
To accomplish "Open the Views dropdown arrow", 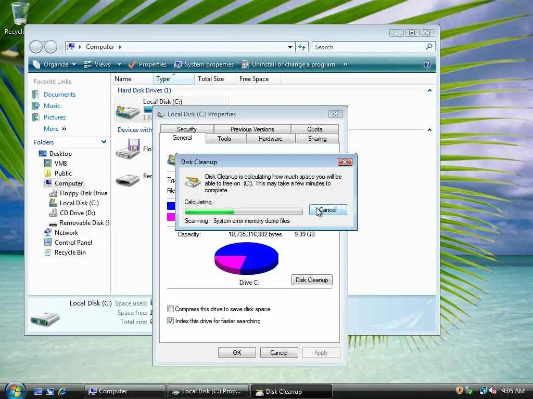I will point(119,64).
